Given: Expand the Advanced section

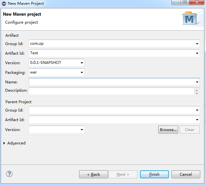Looking at the screenshot, I should click(4, 143).
